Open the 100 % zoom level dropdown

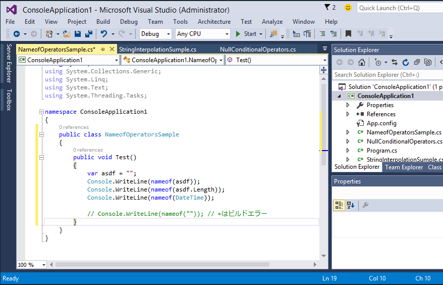tap(44, 265)
